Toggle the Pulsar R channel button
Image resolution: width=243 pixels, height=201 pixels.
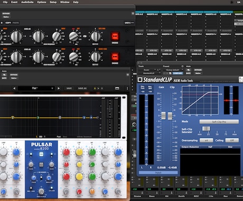[52, 154]
